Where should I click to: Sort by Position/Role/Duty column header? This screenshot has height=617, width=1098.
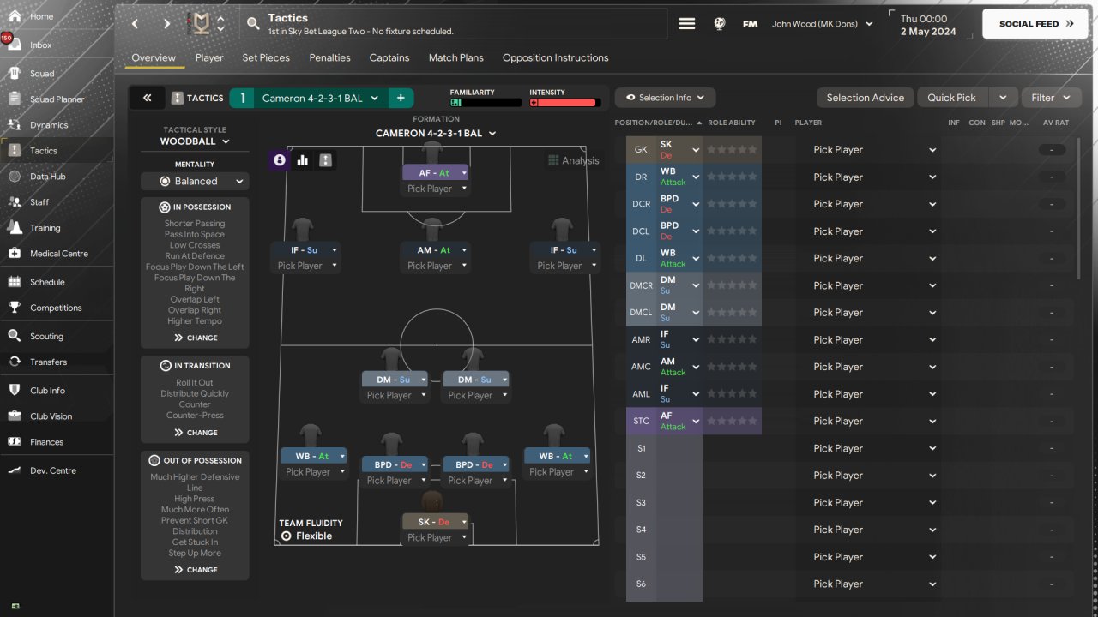657,123
